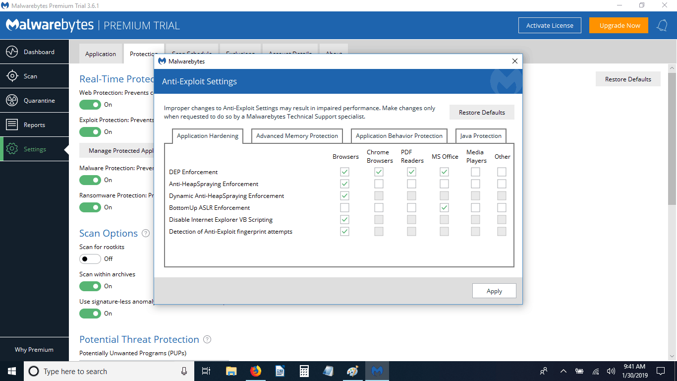Uncheck BottomUp ASLR for MS Office
677x381 pixels.
point(444,208)
